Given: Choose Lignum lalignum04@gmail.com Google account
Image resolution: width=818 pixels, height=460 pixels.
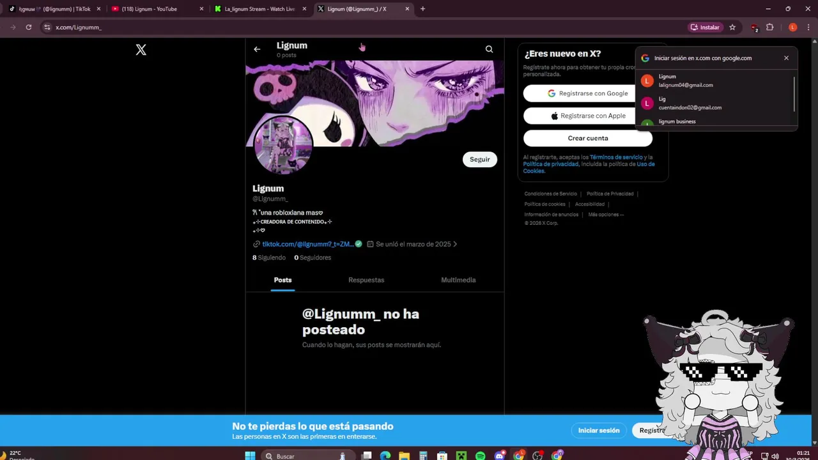Looking at the screenshot, I should pos(716,80).
